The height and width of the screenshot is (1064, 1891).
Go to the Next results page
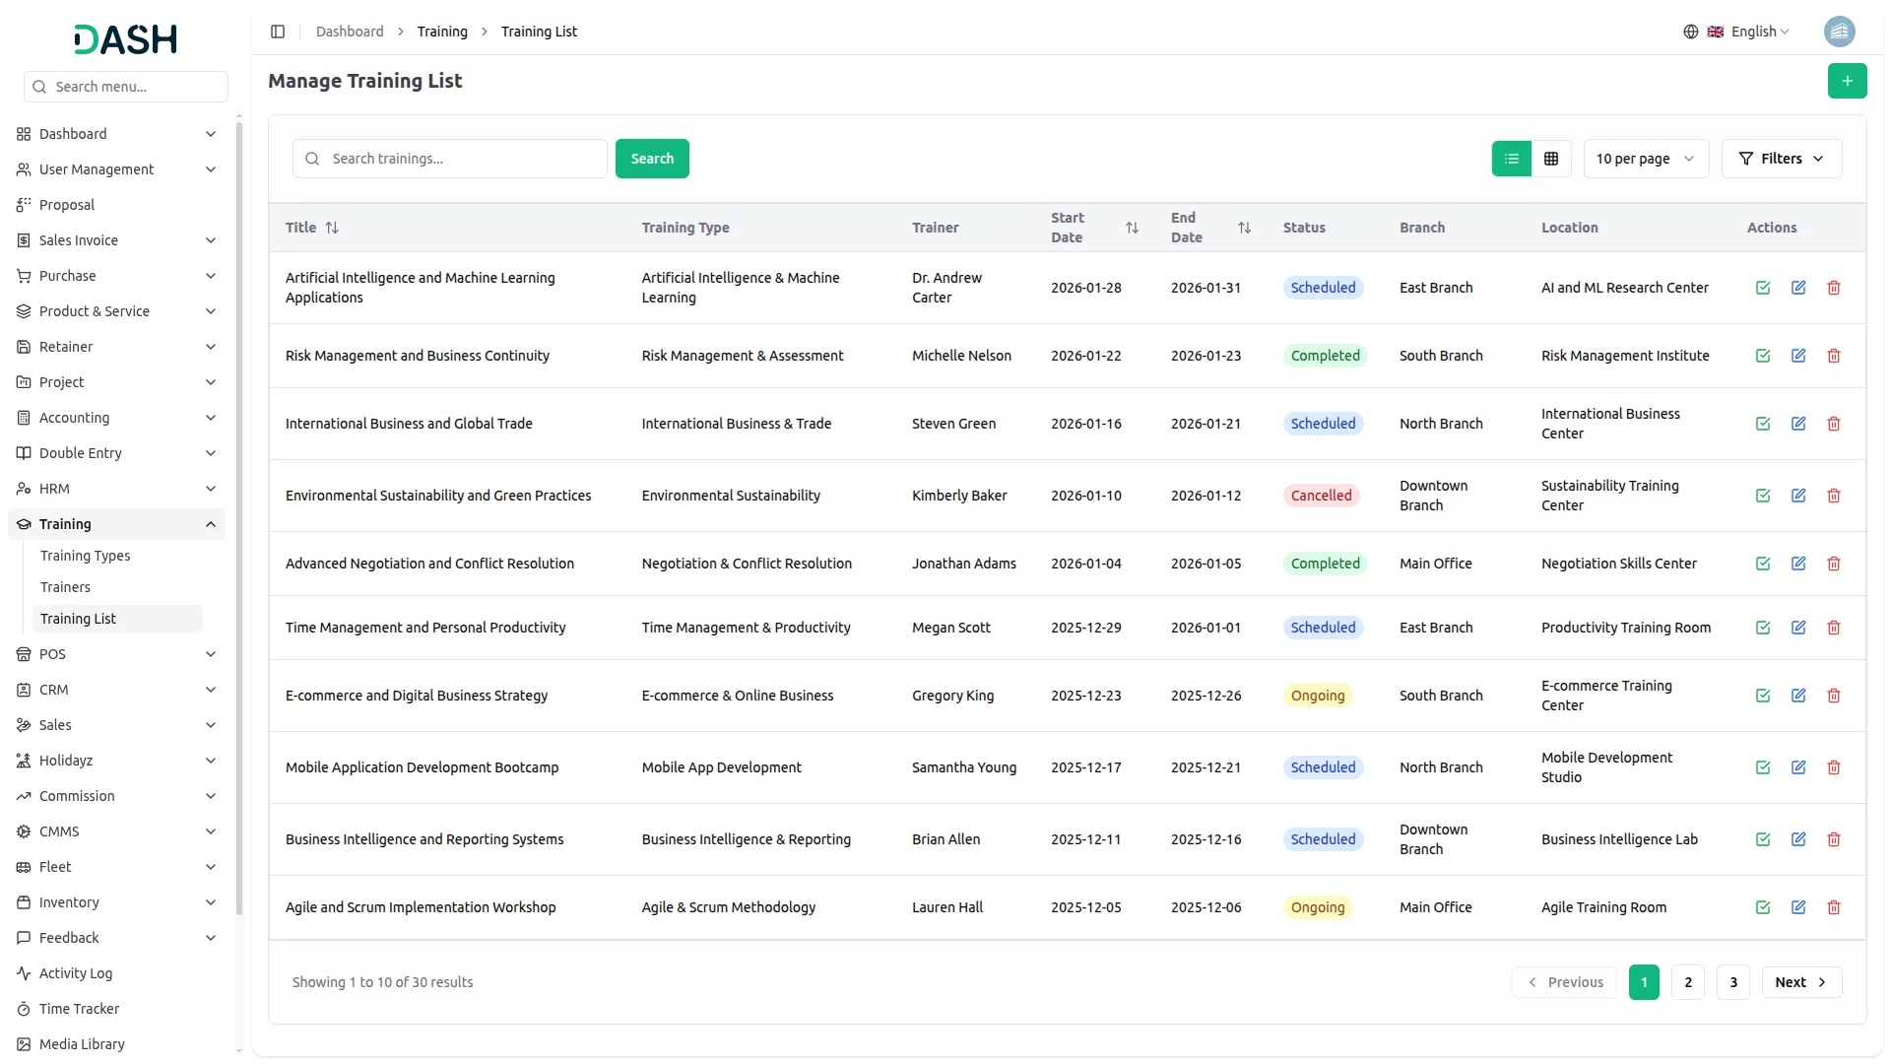point(1801,982)
